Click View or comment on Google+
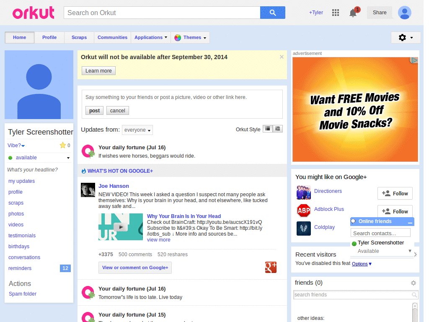429x322 pixels. click(135, 267)
